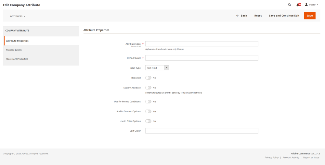Focus the Default Label input field
Image resolution: width=325 pixels, height=165 pixels.
tap(202, 58)
